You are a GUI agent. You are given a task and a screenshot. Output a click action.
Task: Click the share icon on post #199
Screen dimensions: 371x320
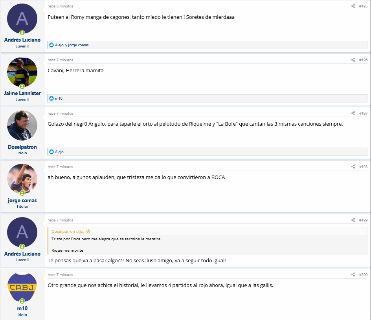(353, 220)
